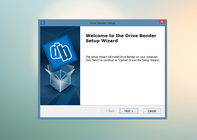Click the 'Welcome to the Drive Bender Setup Wizard' heading

point(121,38)
